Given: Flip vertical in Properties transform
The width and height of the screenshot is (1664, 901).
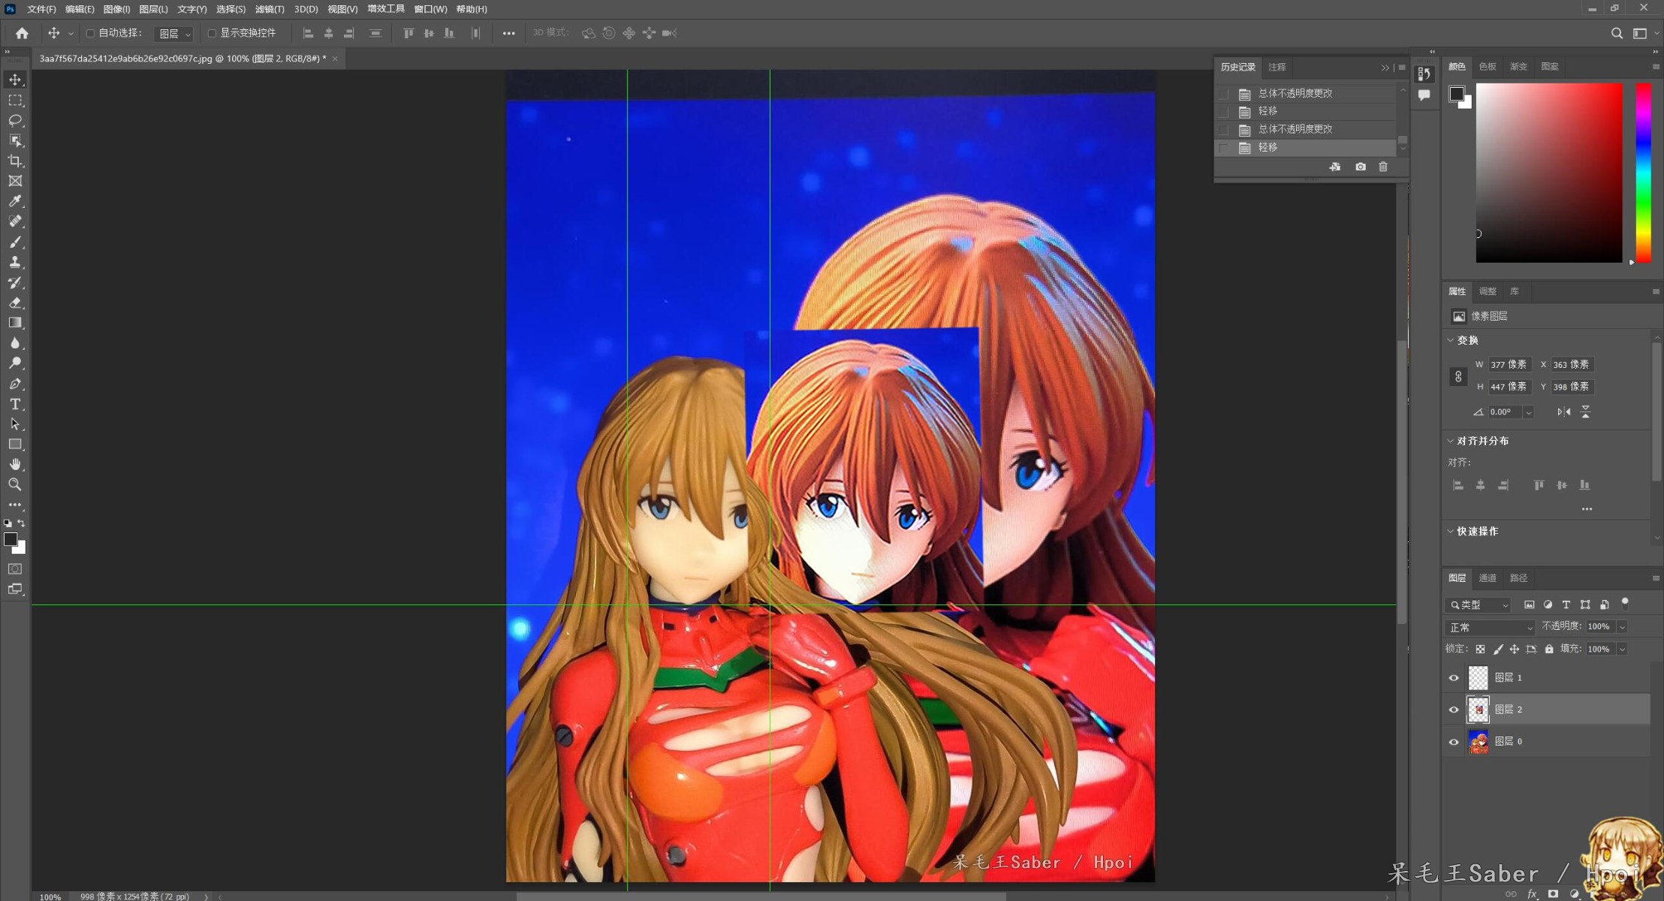Looking at the screenshot, I should pyautogui.click(x=1586, y=412).
